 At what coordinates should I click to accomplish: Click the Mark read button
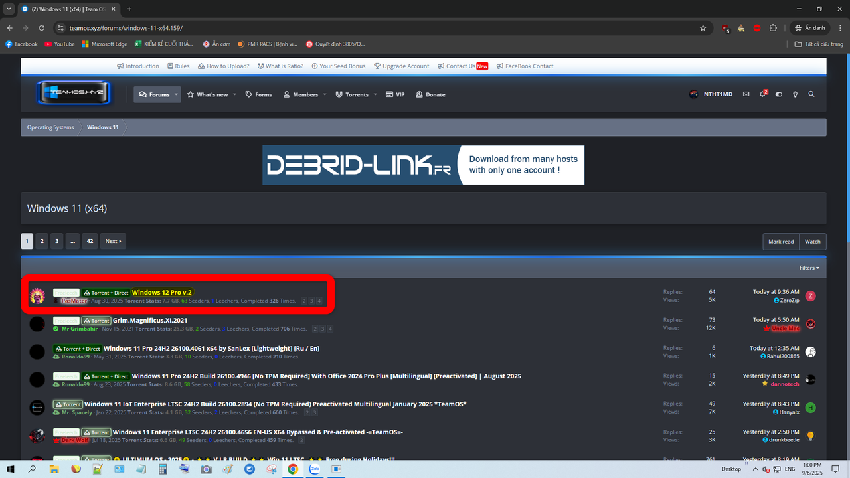pos(781,241)
